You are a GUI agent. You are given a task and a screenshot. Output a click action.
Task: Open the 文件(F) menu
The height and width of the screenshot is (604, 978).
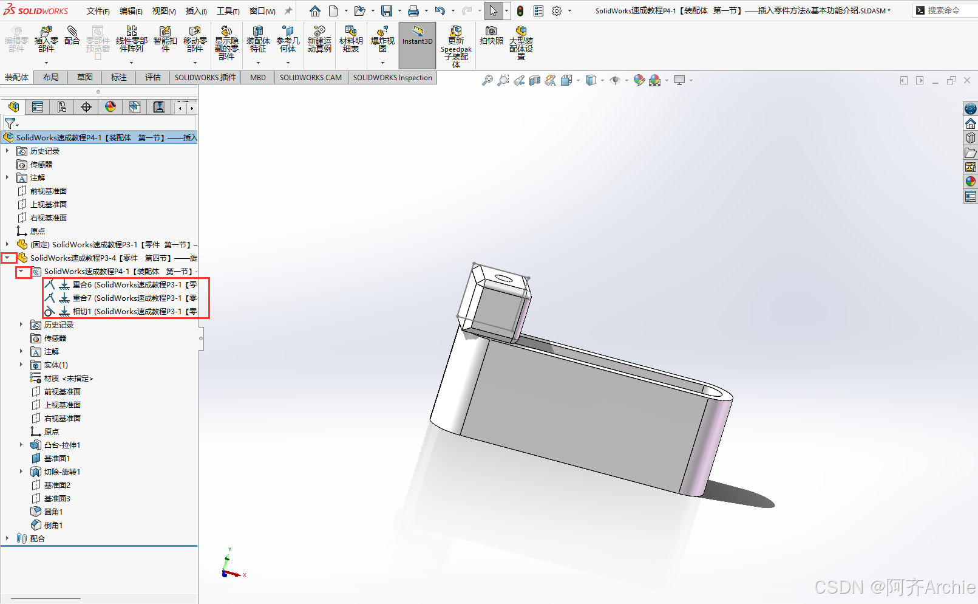(98, 11)
